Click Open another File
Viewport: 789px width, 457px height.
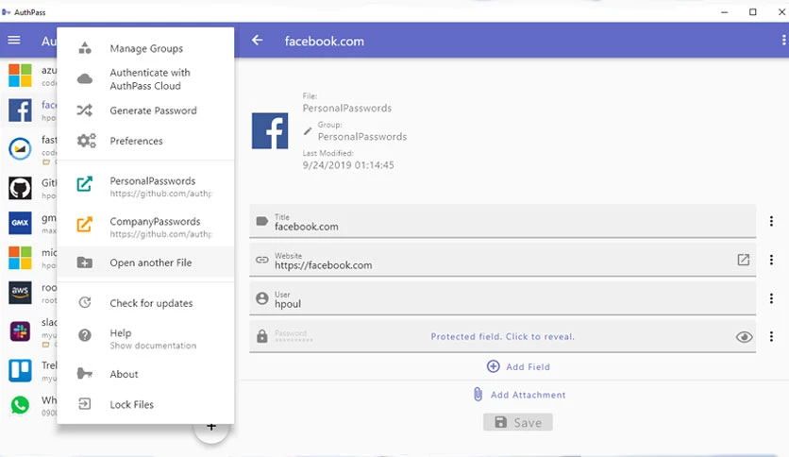pos(145,262)
